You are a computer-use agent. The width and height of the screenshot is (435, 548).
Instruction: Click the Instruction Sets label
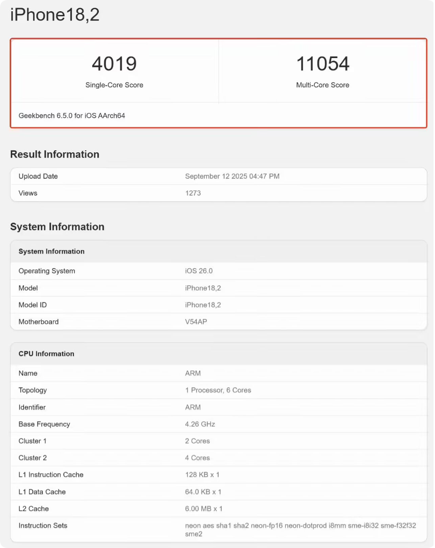point(43,525)
